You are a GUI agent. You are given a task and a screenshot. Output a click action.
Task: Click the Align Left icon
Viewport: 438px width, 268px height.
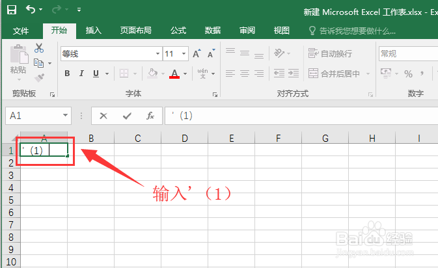coord(230,74)
